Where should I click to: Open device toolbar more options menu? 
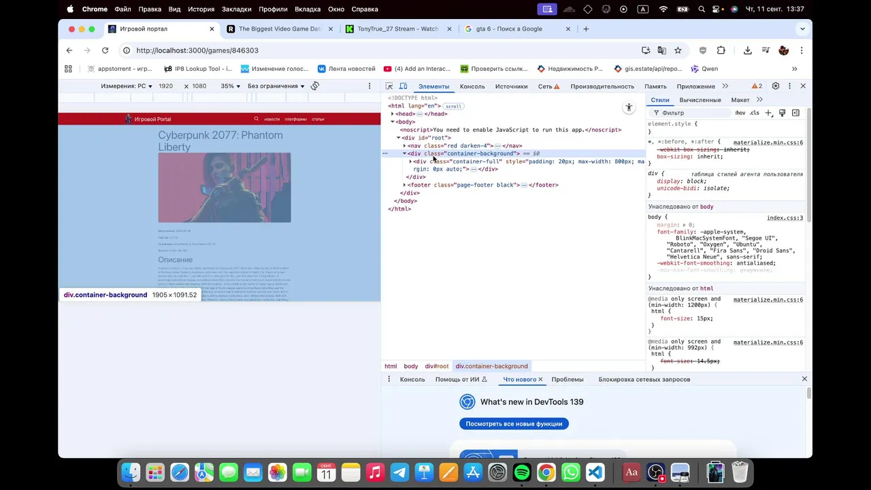point(369,86)
